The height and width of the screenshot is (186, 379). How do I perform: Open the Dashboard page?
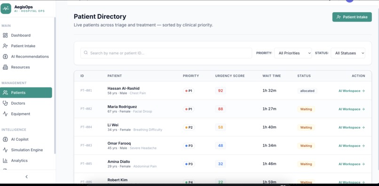pyautogui.click(x=26, y=35)
